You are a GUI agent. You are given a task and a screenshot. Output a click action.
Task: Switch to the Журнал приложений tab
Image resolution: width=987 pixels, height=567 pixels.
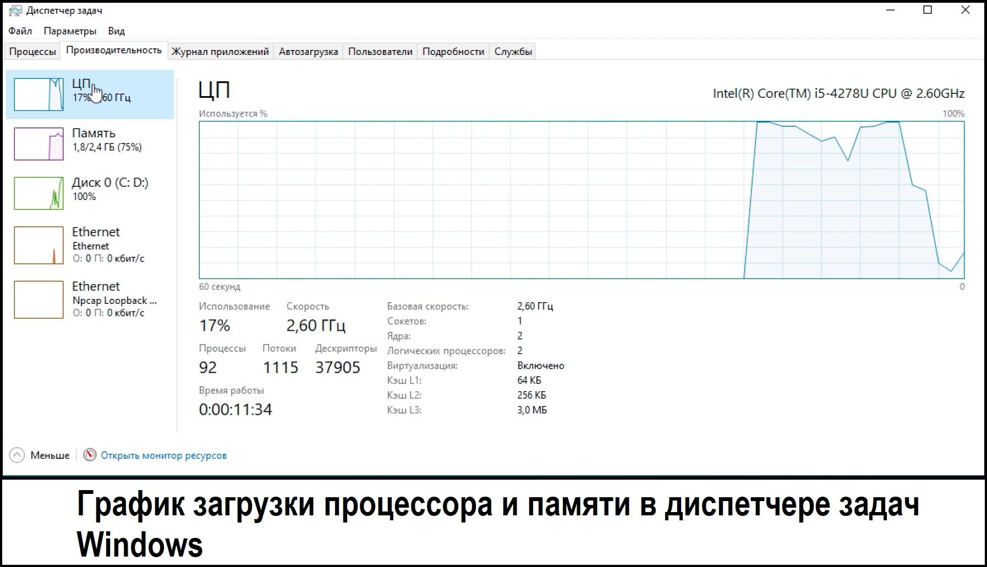(x=220, y=52)
